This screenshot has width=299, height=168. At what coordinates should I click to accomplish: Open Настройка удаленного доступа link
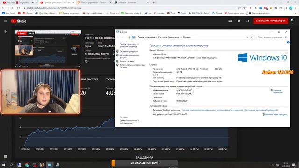point(129,56)
